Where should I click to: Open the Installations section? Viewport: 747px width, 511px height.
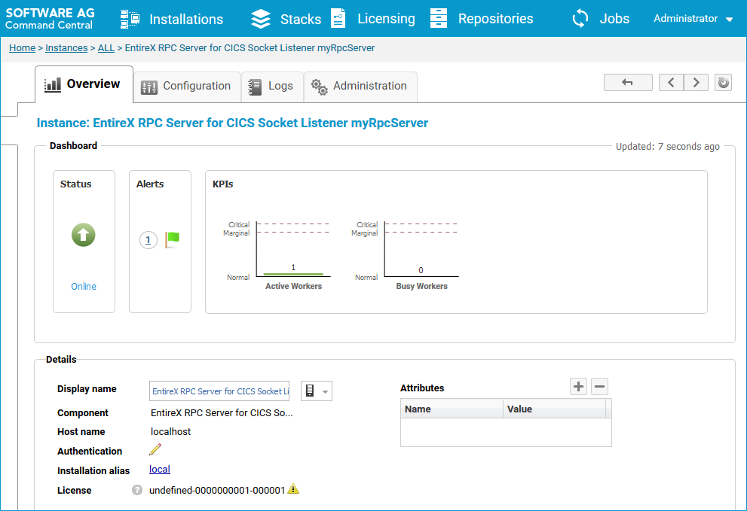pyautogui.click(x=185, y=19)
